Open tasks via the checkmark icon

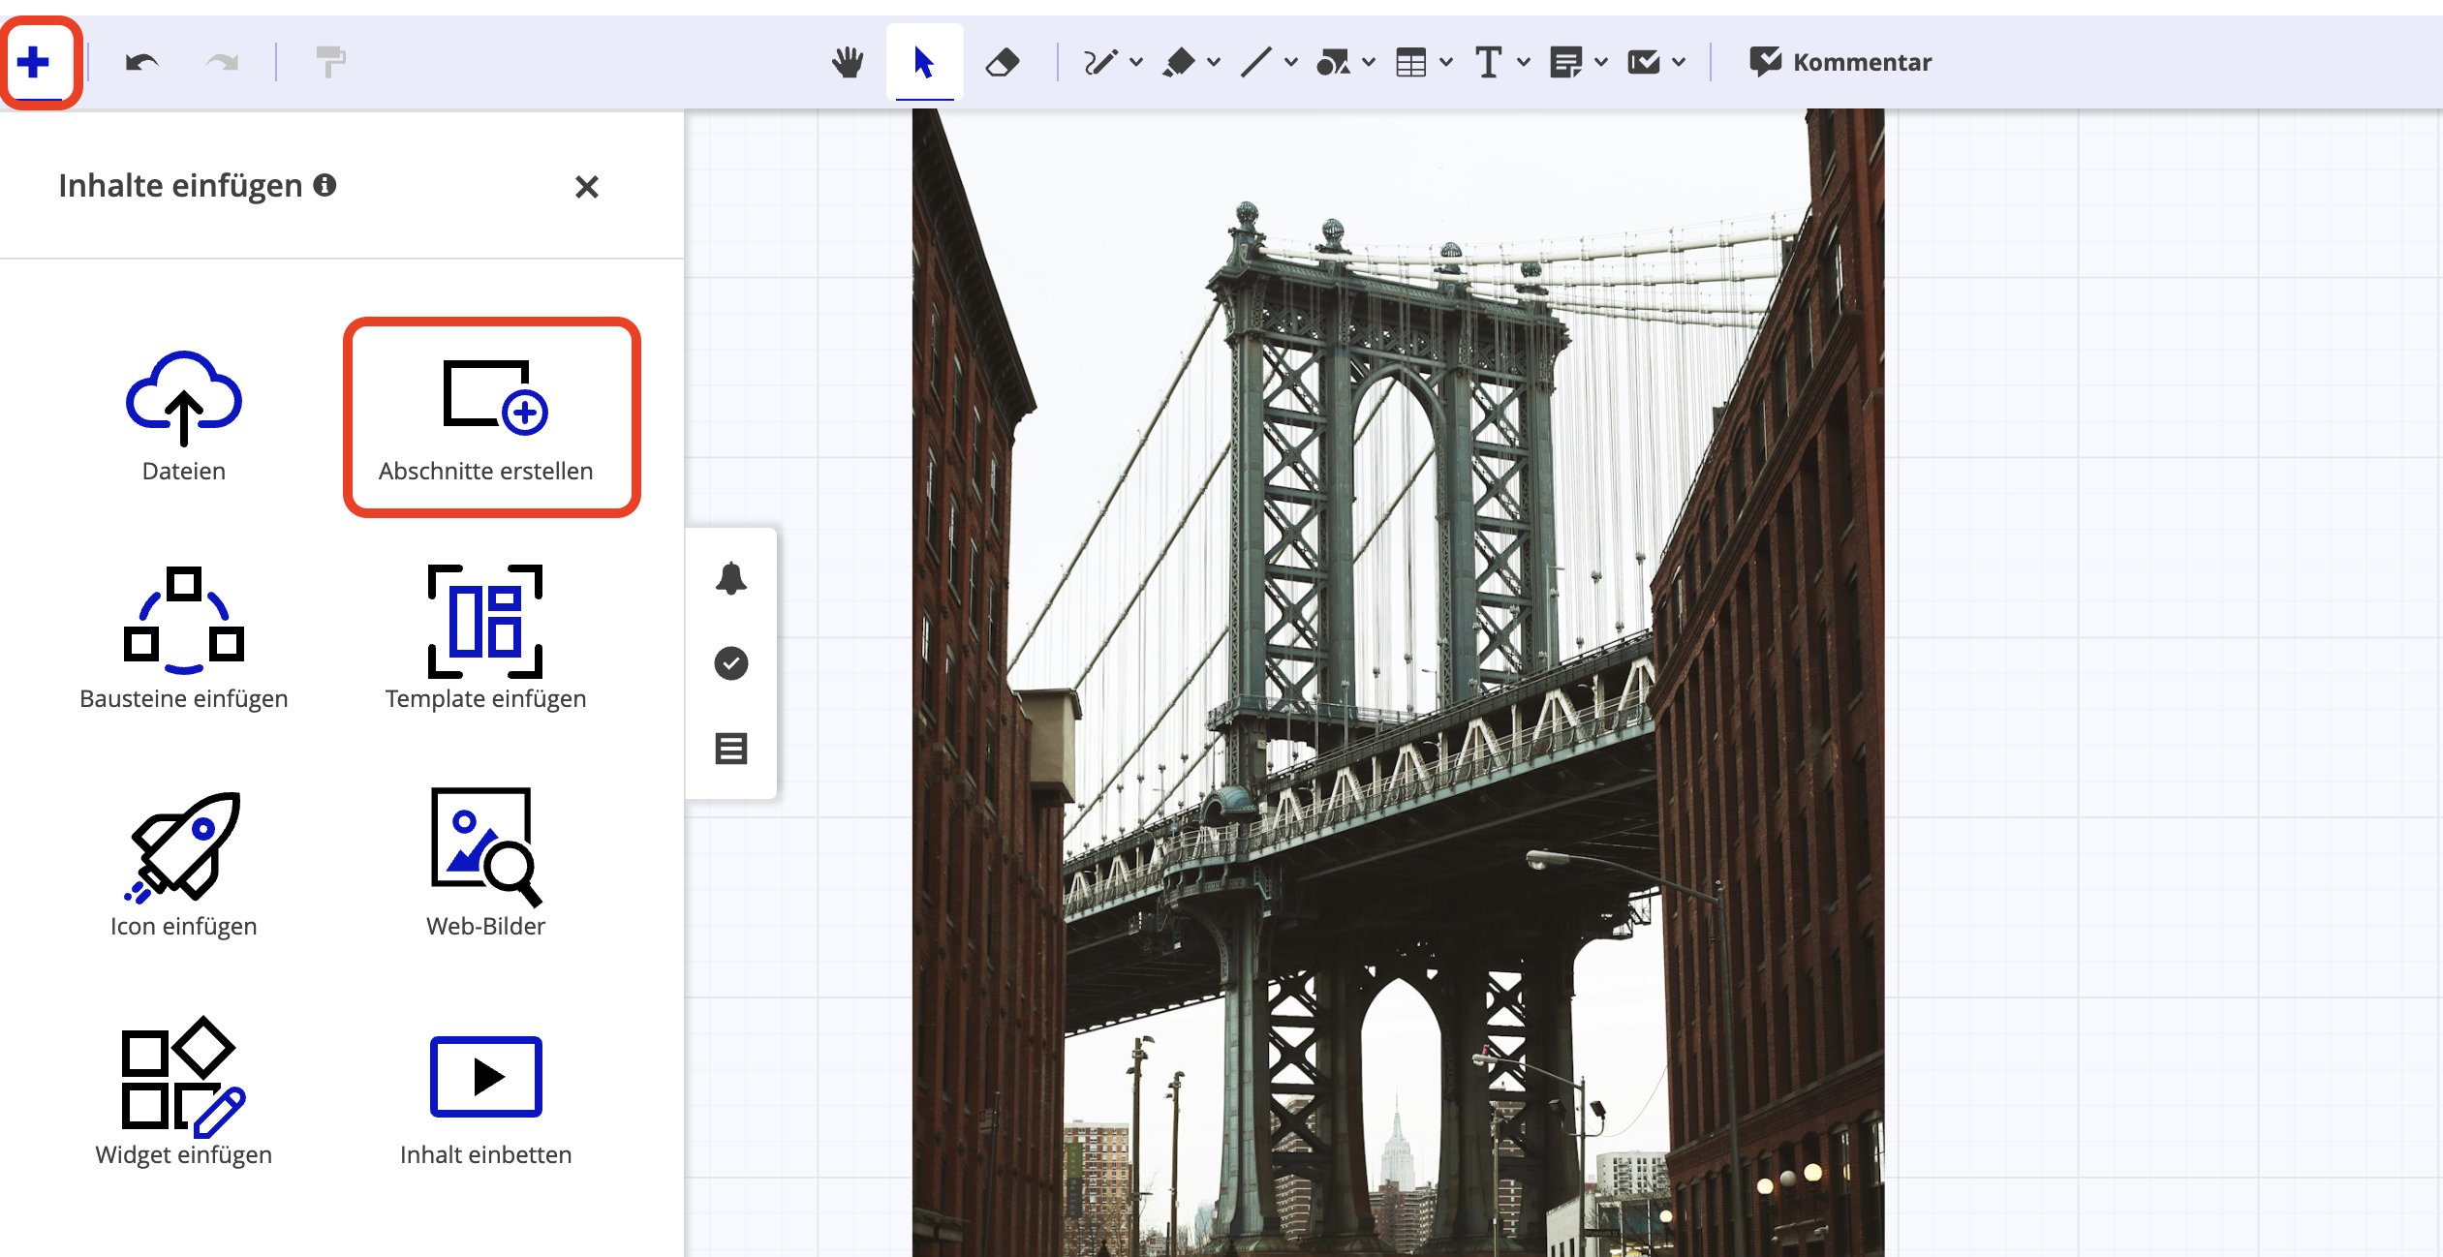tap(731, 663)
